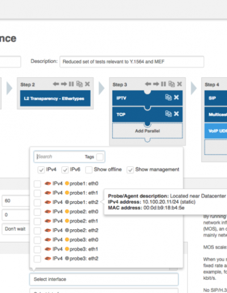Toggle the IPv6 filter checkbox
This screenshot has width=227, height=293.
click(x=65, y=170)
